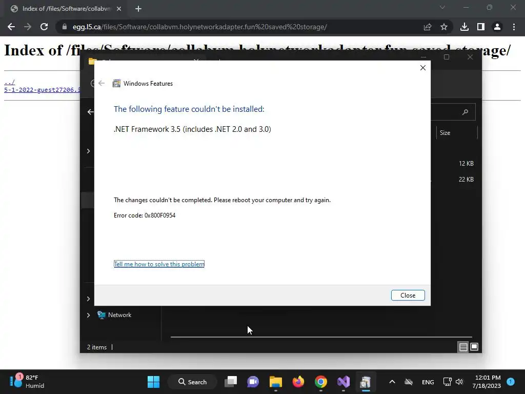The height and width of the screenshot is (394, 525).
Task: Switch Explorer to details view
Action: (463, 347)
